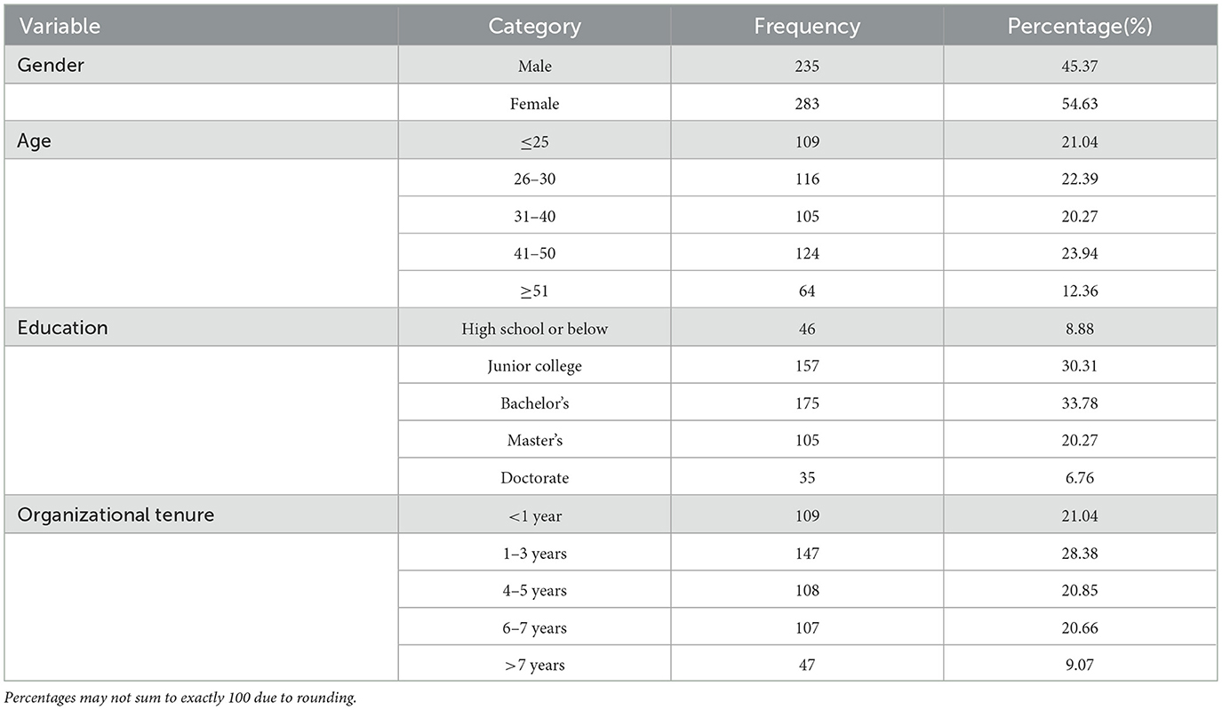This screenshot has width=1222, height=710.
Task: Click the frequency value 283
Action: click(x=806, y=104)
